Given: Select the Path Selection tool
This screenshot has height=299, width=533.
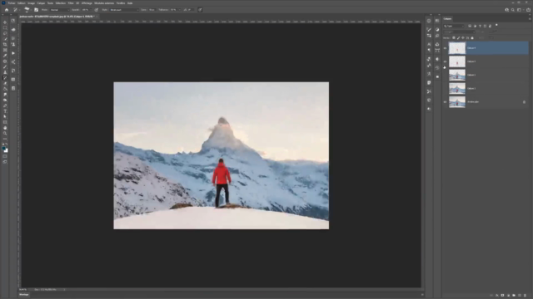Looking at the screenshot, I should (5, 116).
